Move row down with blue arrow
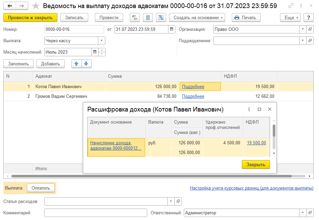This screenshot has width=319, height=220. point(86,64)
